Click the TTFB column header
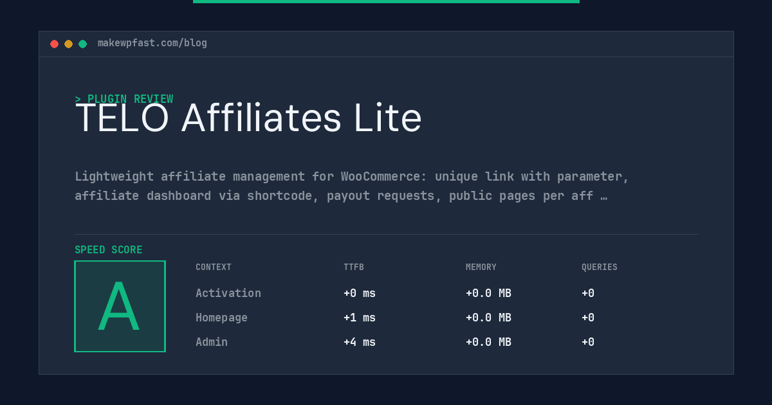The height and width of the screenshot is (405, 772). coord(354,267)
